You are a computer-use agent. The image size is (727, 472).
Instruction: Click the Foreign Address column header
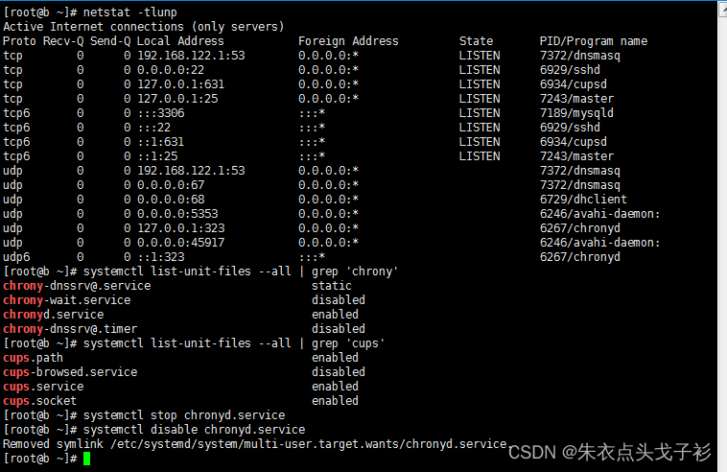[348, 41]
